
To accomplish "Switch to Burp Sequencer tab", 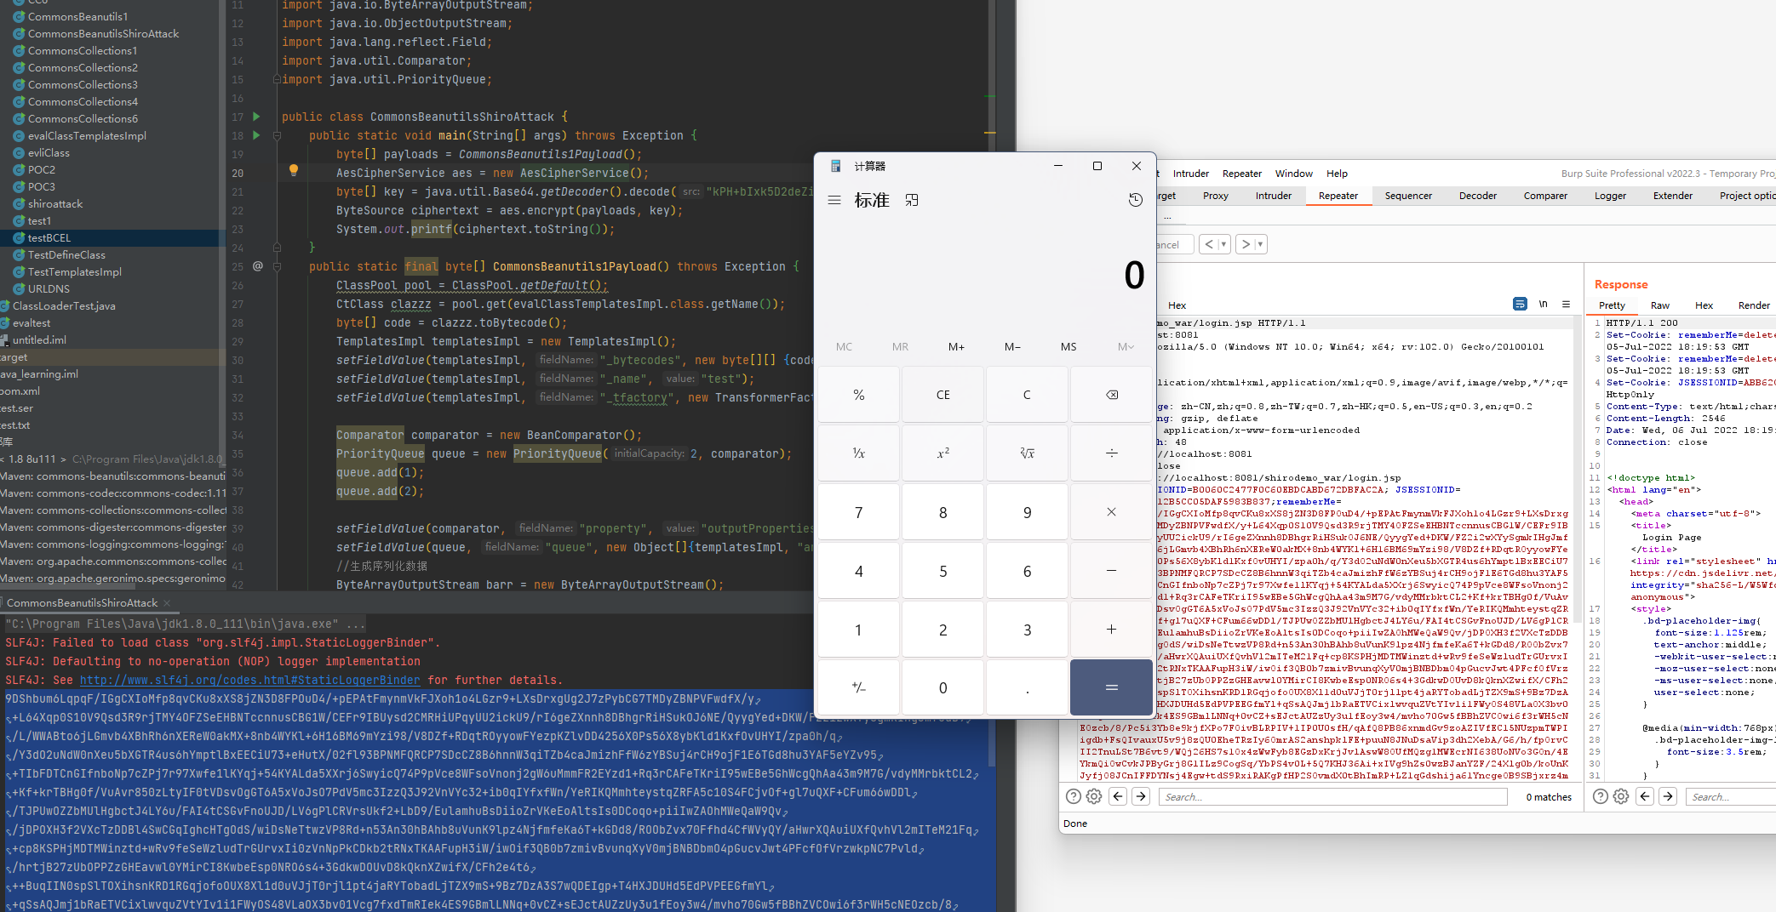I will 1408,196.
